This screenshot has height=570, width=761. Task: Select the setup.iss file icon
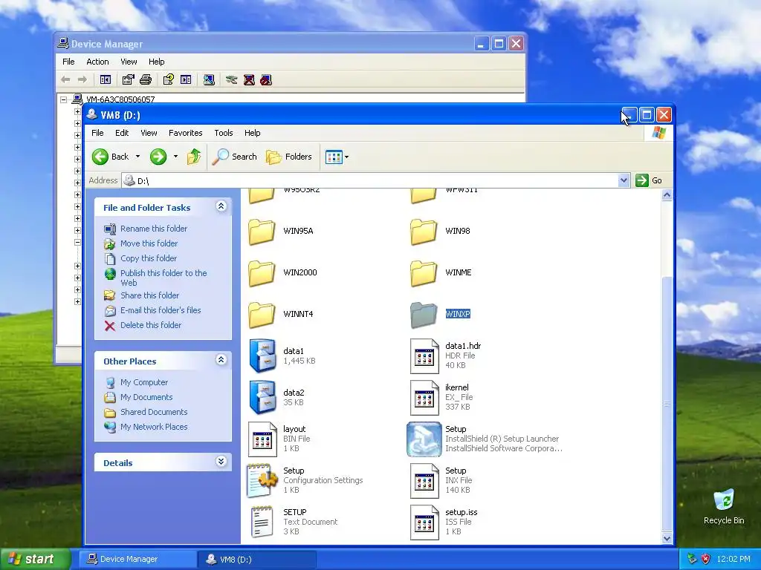click(x=424, y=523)
